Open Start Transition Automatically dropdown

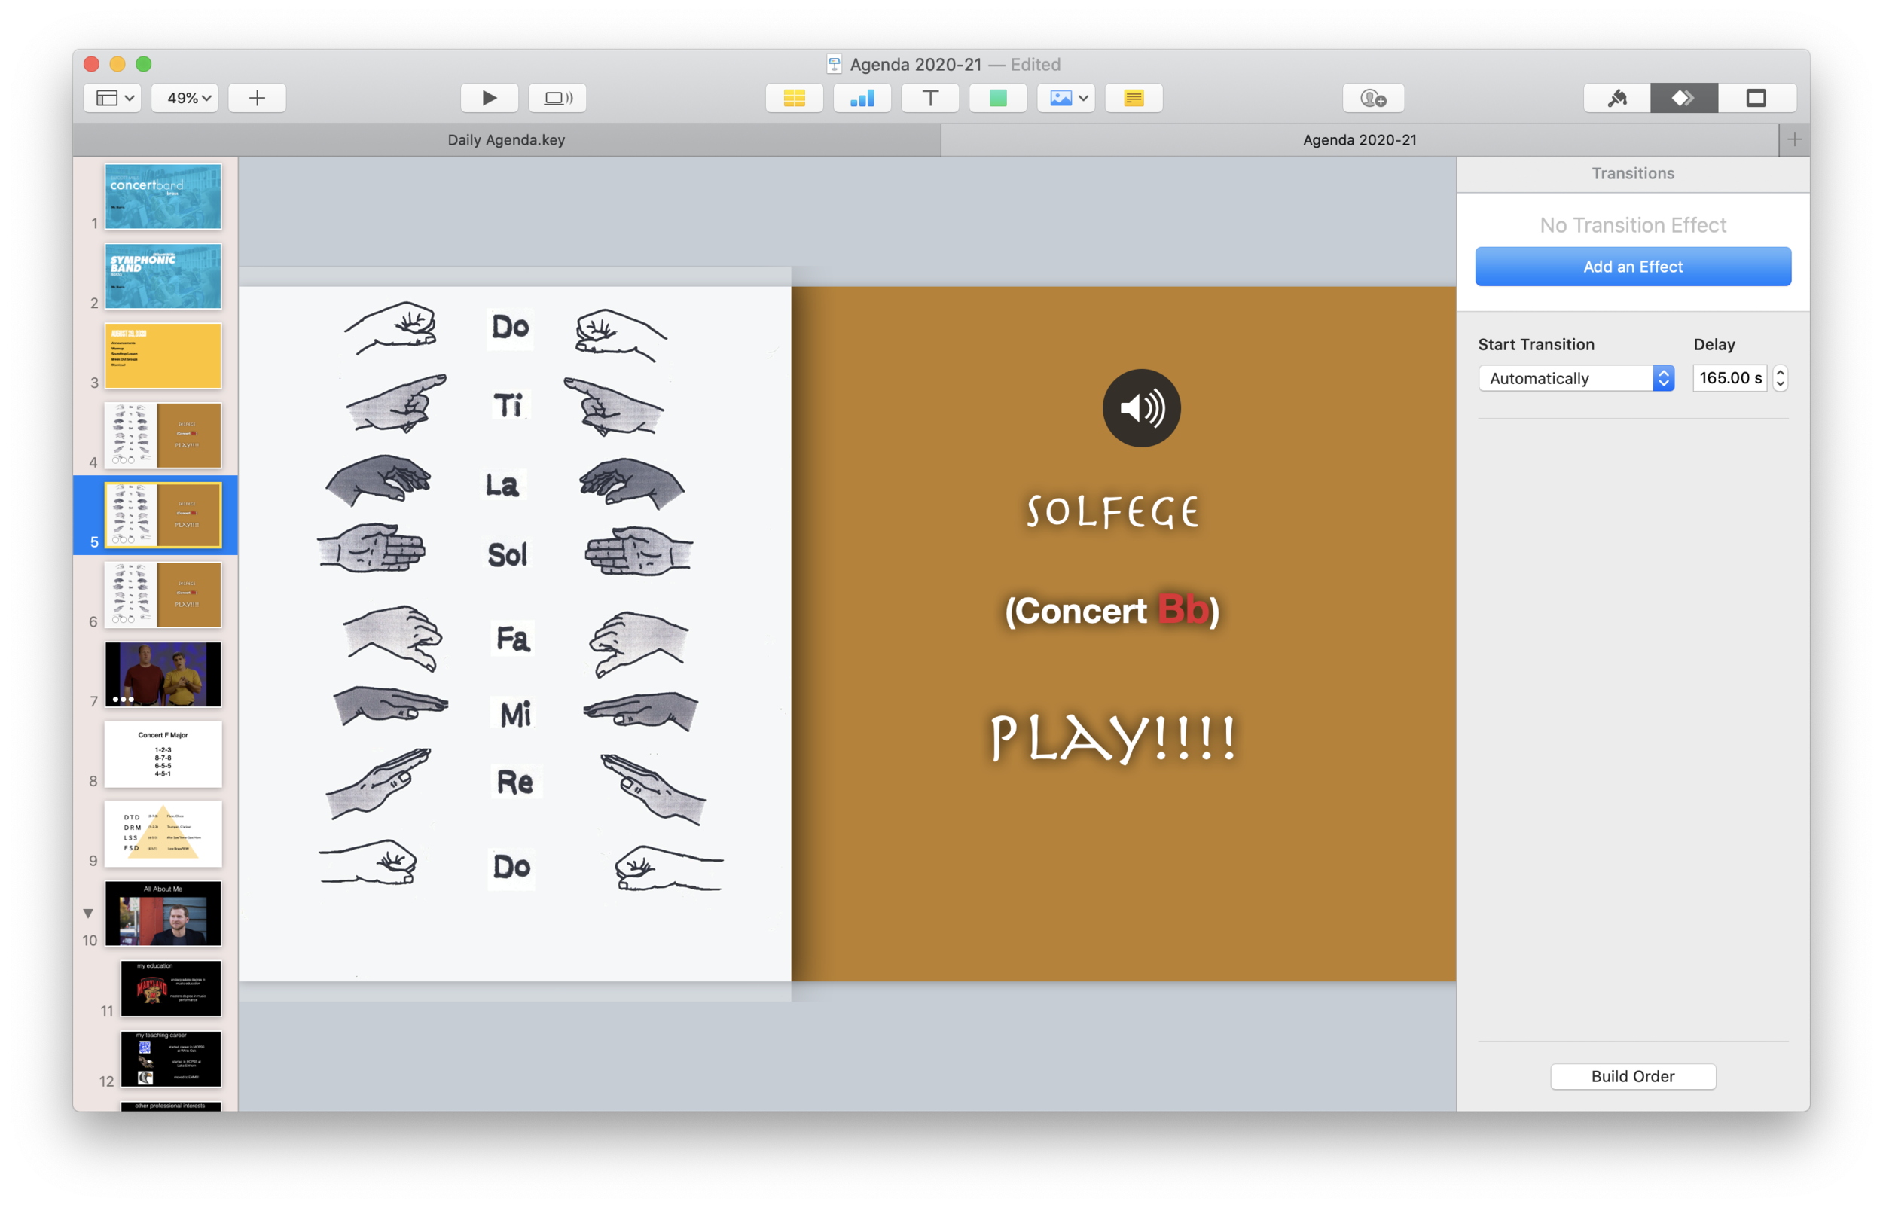click(1576, 378)
